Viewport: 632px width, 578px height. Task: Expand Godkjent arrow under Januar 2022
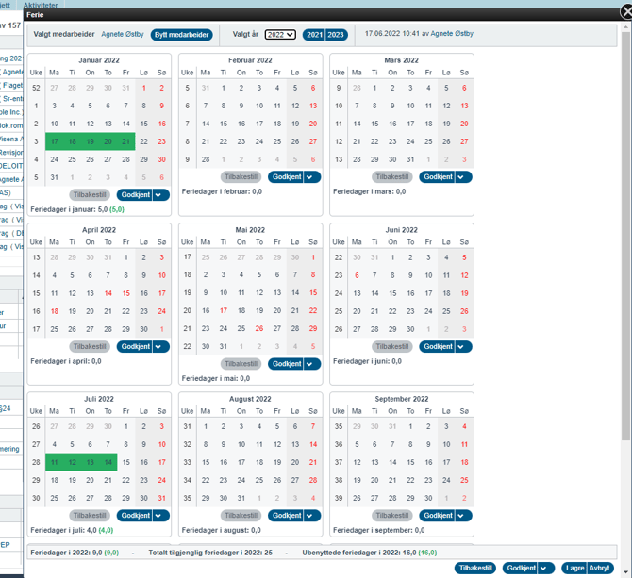pos(160,195)
